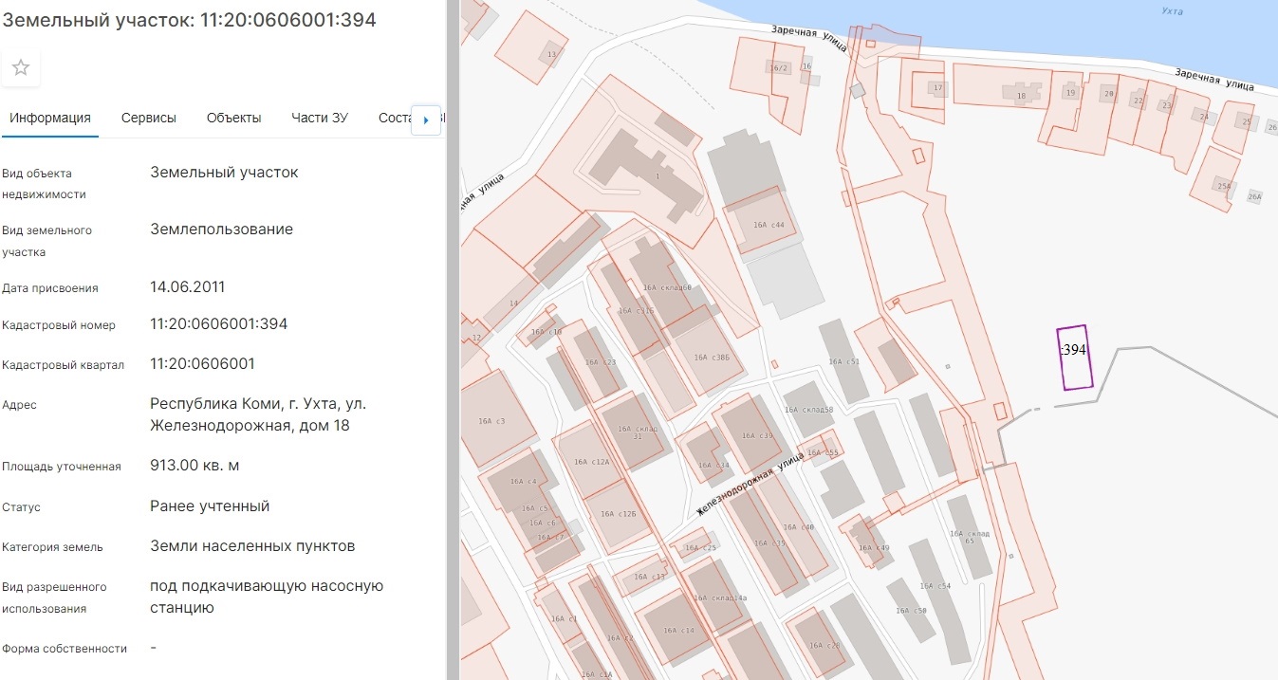The width and height of the screenshot is (1278, 680).
Task: Switch to the Сервисы tab
Action: (149, 119)
